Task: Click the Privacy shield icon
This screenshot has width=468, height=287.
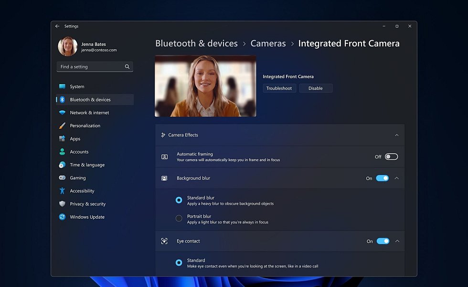Action: 62,204
